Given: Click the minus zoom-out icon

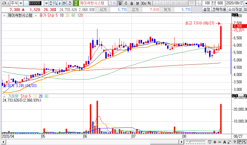Looking at the screenshot, I should pyautogui.click(x=220, y=142).
